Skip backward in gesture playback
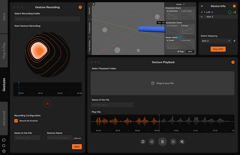240x155 pixels. [x=152, y=142]
